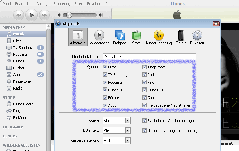Click the previous track rewind button

tap(19, 15)
